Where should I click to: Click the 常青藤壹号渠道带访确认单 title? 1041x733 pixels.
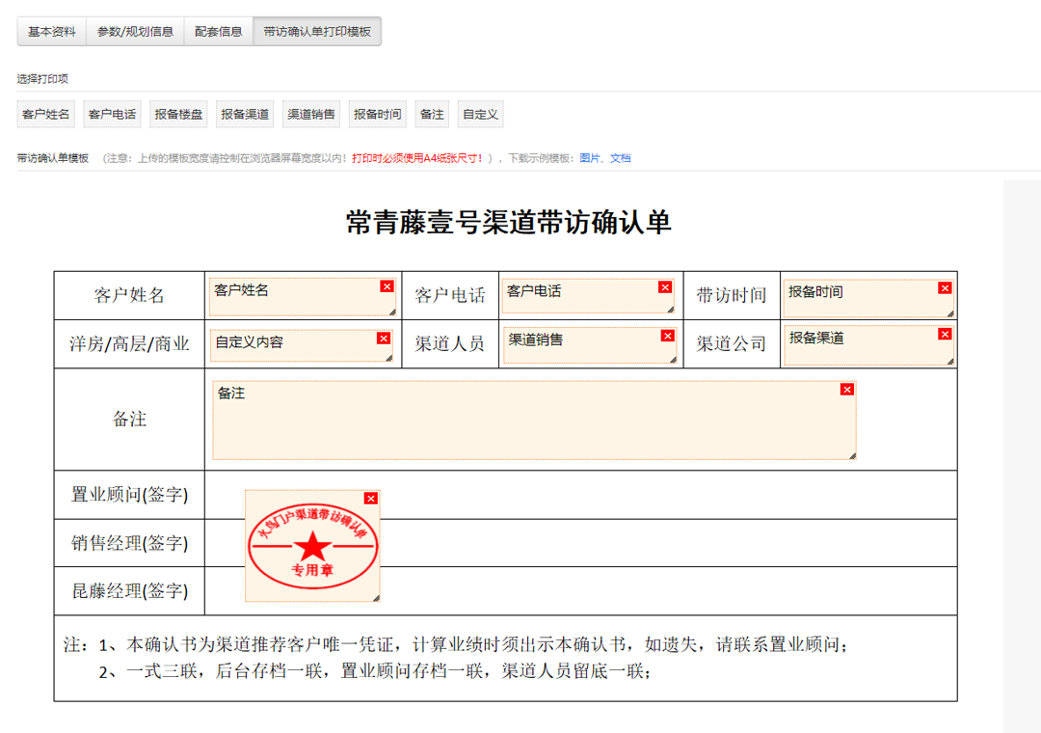[509, 222]
